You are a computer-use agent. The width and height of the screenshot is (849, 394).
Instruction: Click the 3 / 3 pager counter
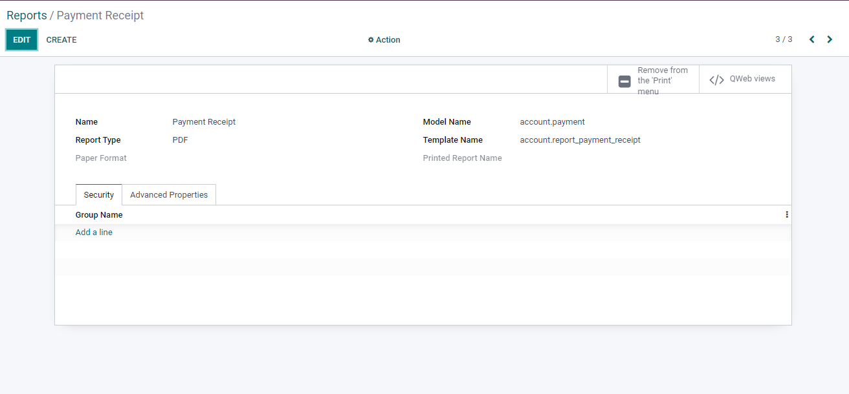pyautogui.click(x=784, y=39)
